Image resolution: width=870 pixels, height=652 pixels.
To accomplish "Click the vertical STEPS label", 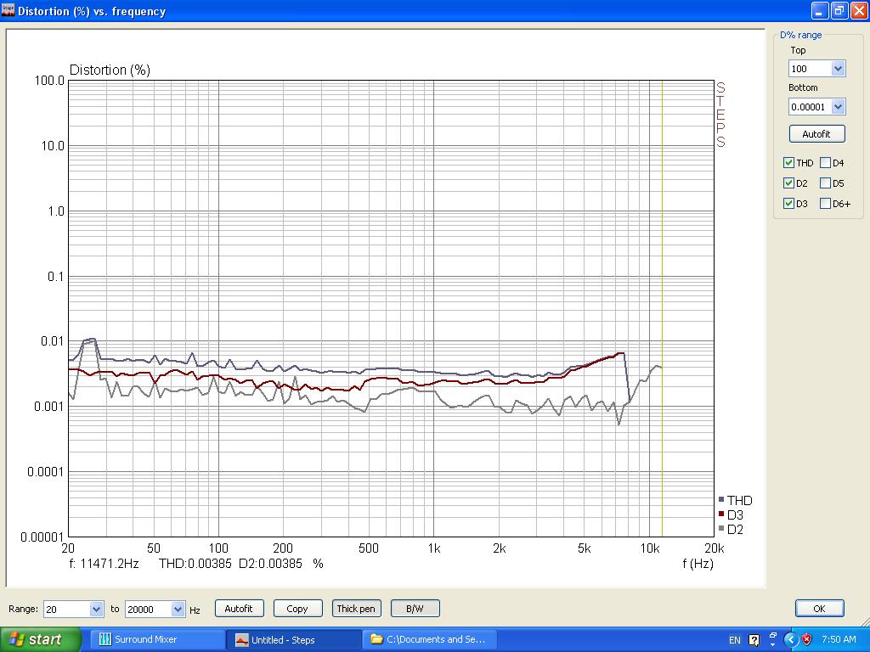I will pyautogui.click(x=720, y=115).
